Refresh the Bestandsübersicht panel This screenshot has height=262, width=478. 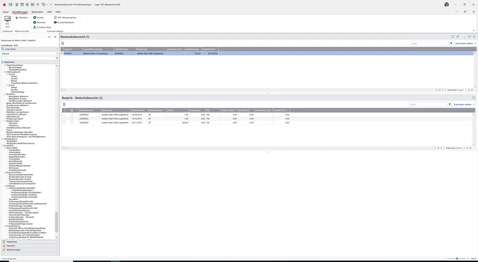point(453,37)
